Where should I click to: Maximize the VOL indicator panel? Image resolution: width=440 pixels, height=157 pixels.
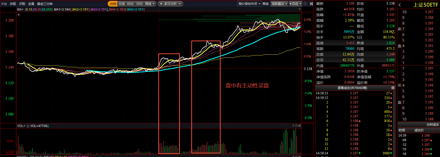[296, 126]
